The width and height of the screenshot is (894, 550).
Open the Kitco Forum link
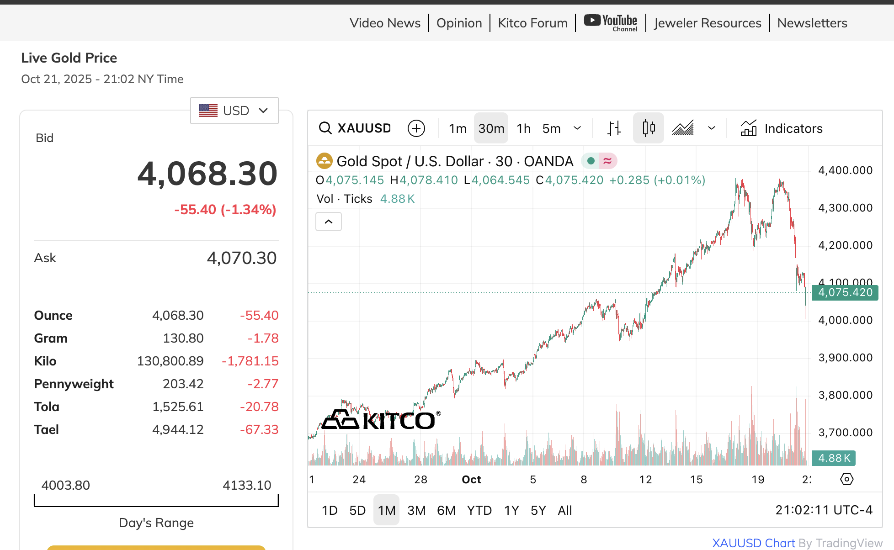click(x=532, y=23)
